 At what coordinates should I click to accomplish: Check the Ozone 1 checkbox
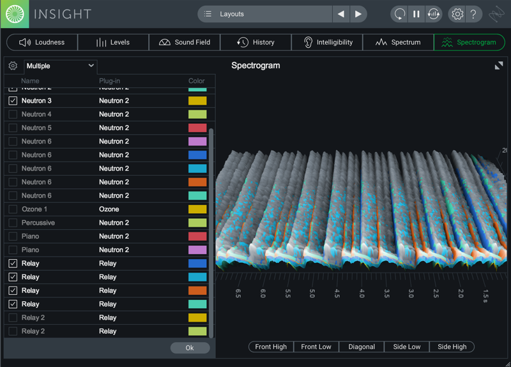click(x=13, y=209)
